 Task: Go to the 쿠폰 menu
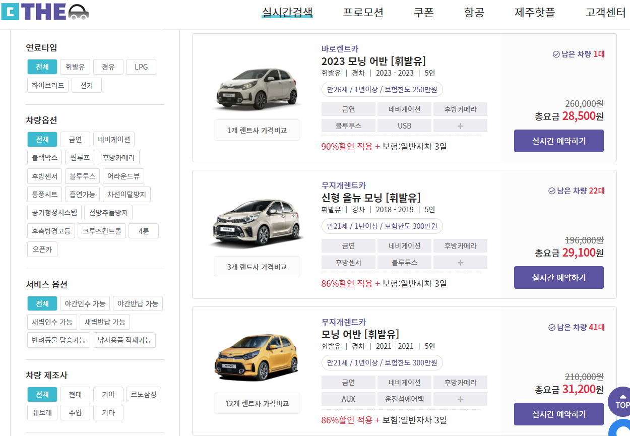click(x=423, y=12)
